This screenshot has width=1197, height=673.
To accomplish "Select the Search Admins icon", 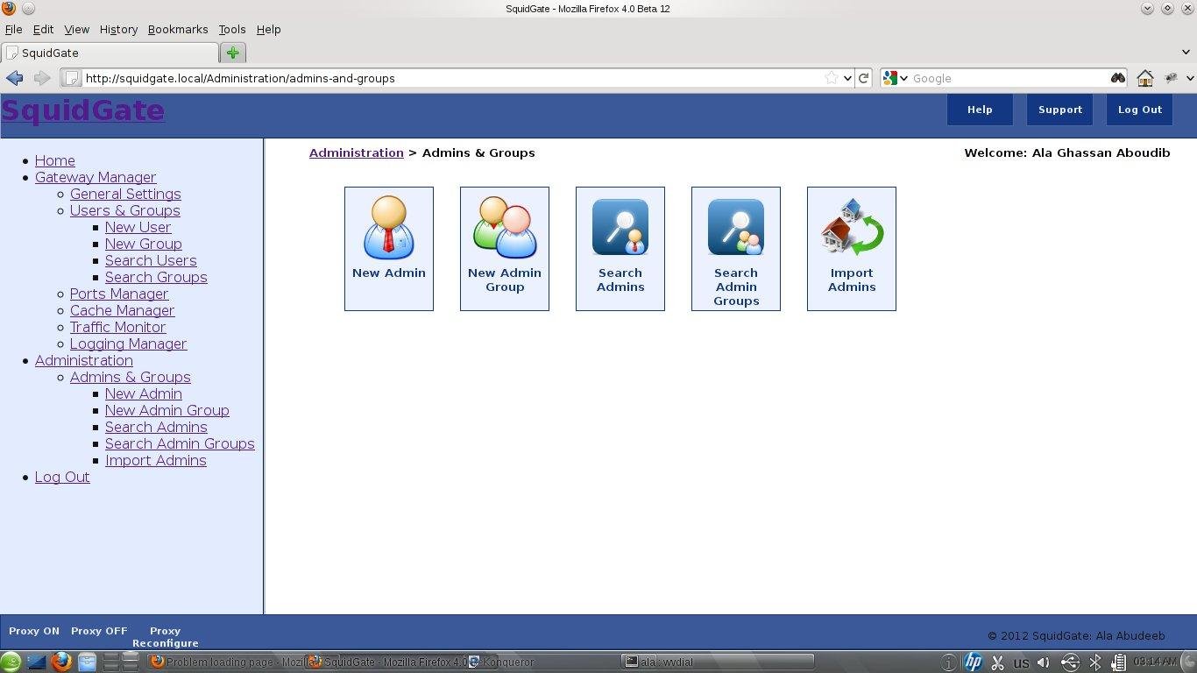I will point(620,248).
